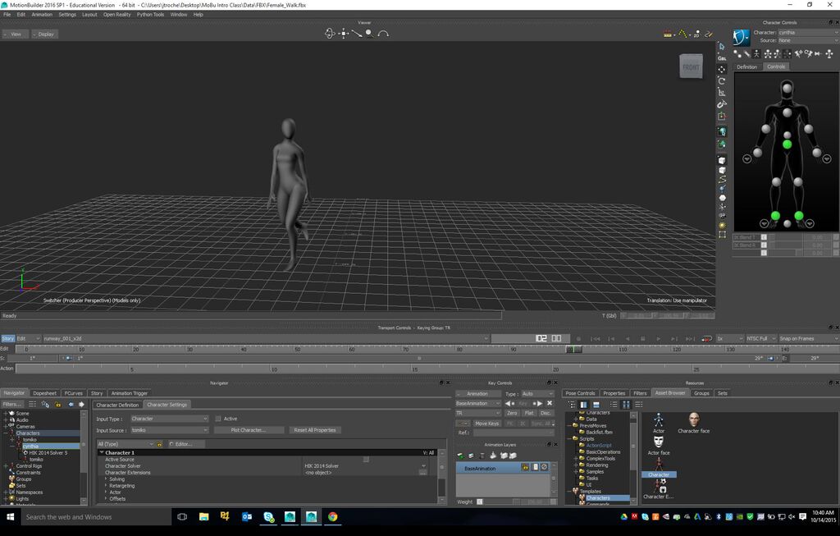Select the Rotate tool in viewer toolbar
The image size is (840, 536).
click(722, 81)
